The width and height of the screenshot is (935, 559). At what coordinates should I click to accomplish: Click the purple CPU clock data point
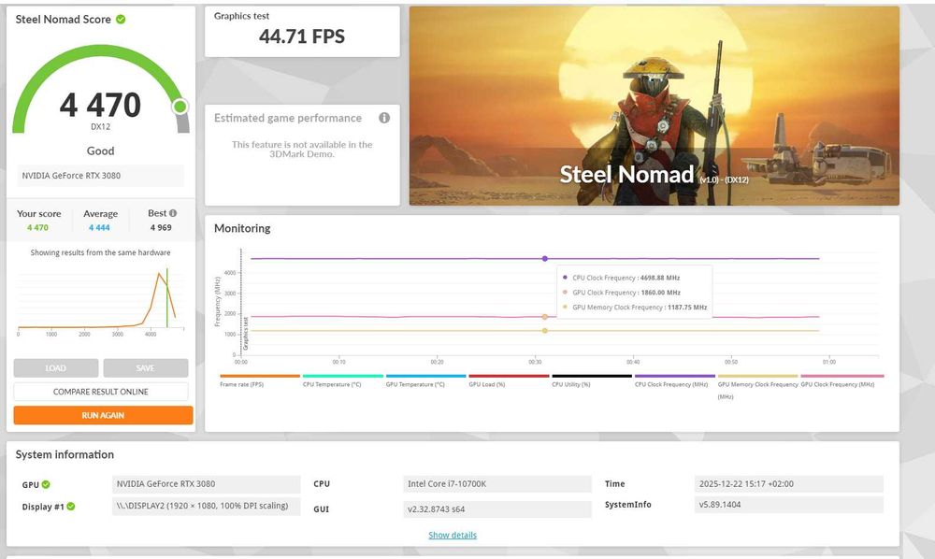tap(545, 259)
